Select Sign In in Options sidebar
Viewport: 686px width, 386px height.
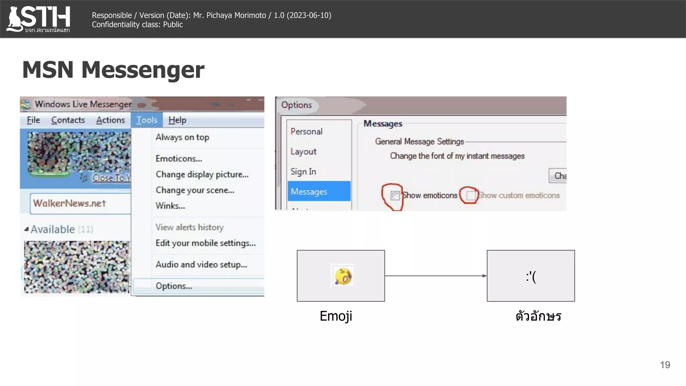click(x=303, y=172)
